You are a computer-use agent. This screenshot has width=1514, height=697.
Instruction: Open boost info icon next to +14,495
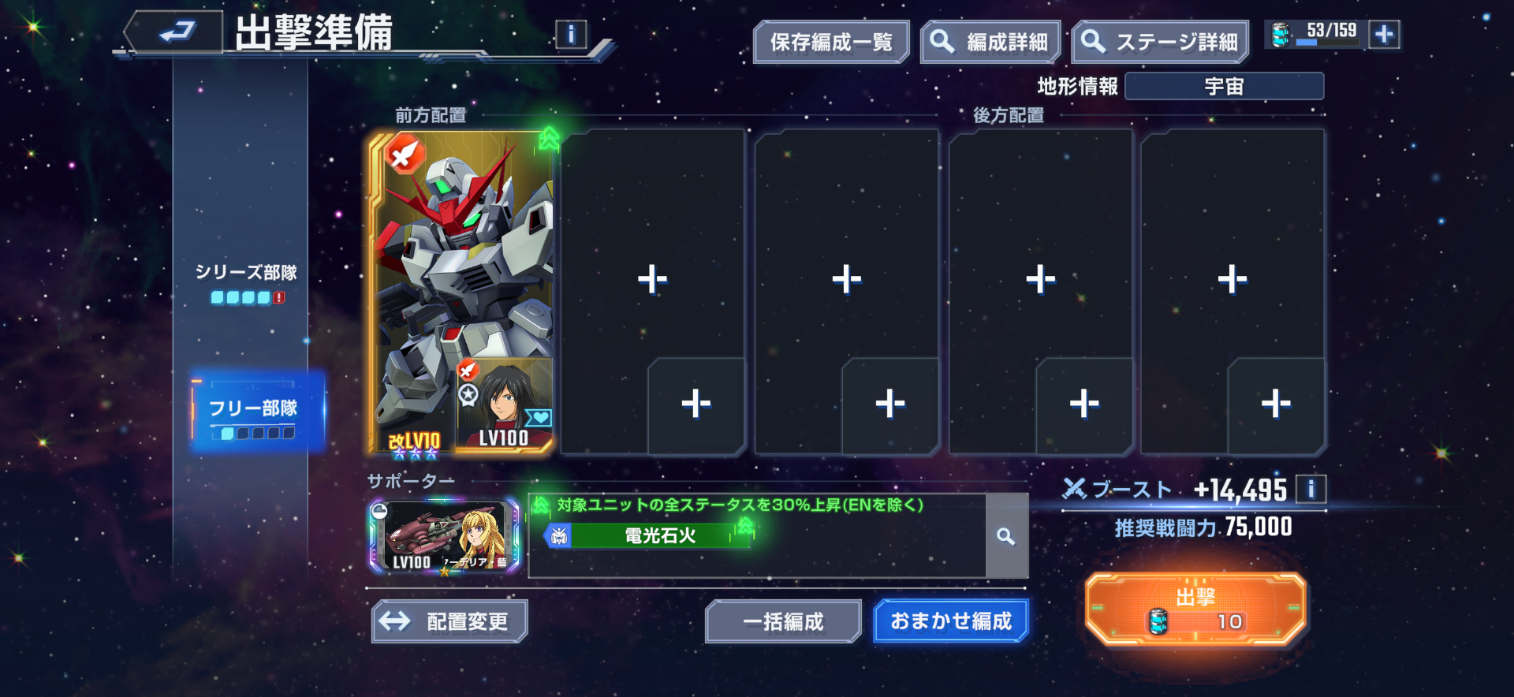(1311, 489)
